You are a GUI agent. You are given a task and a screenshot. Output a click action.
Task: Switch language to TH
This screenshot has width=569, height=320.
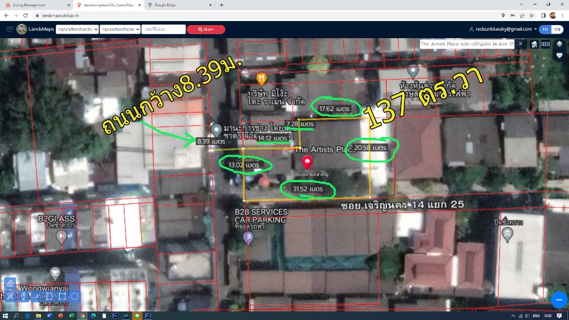pyautogui.click(x=545, y=30)
